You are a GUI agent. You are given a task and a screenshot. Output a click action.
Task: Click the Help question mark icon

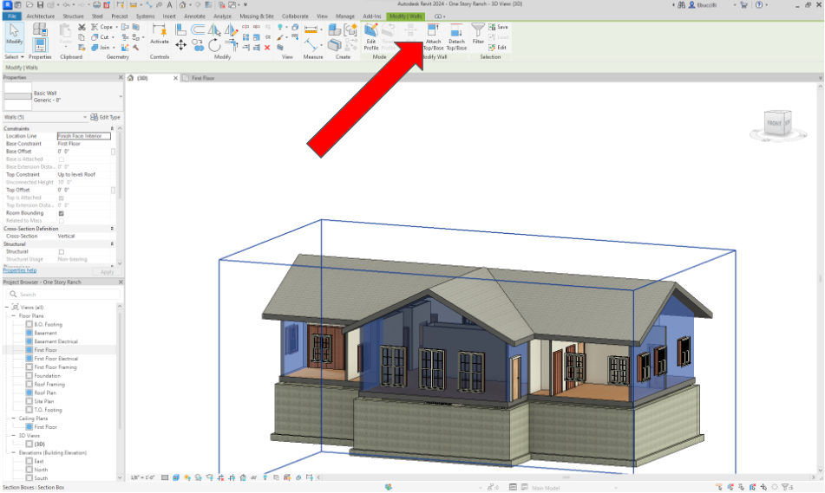coord(759,4)
